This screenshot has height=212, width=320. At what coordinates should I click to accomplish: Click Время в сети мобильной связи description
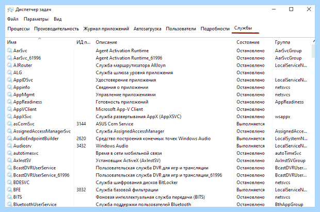[129, 153]
